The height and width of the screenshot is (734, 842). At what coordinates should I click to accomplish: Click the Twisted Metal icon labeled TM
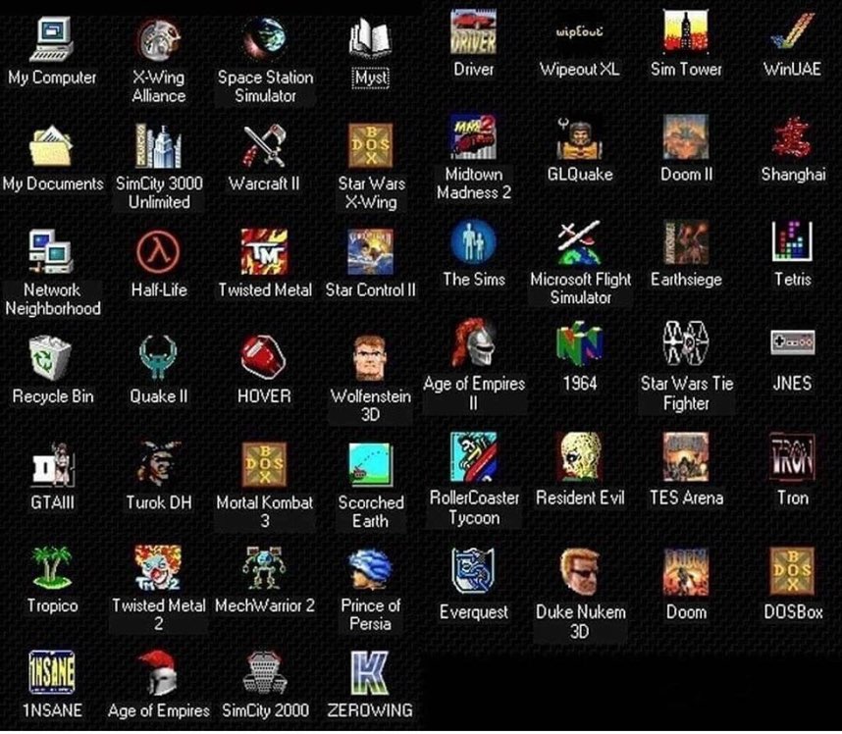[265, 251]
